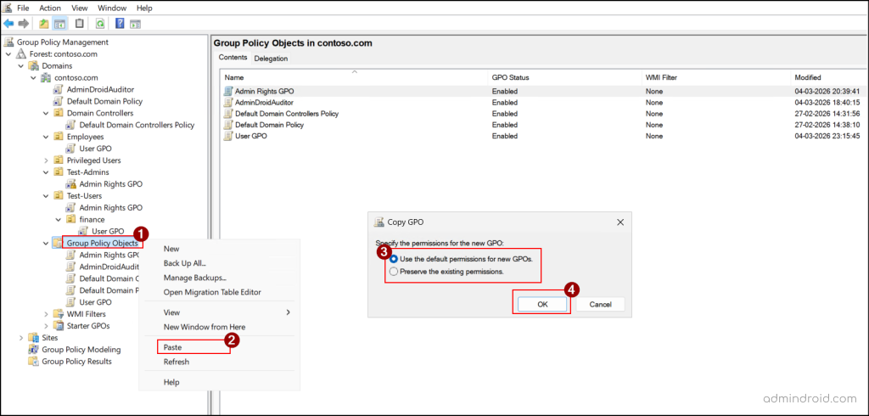Expand the WMI Filters node
The width and height of the screenshot is (869, 416).
(46, 314)
